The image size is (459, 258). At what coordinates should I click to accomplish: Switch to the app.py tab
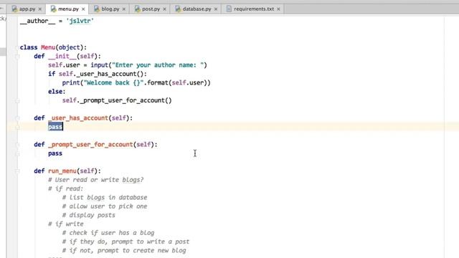[x=27, y=9]
